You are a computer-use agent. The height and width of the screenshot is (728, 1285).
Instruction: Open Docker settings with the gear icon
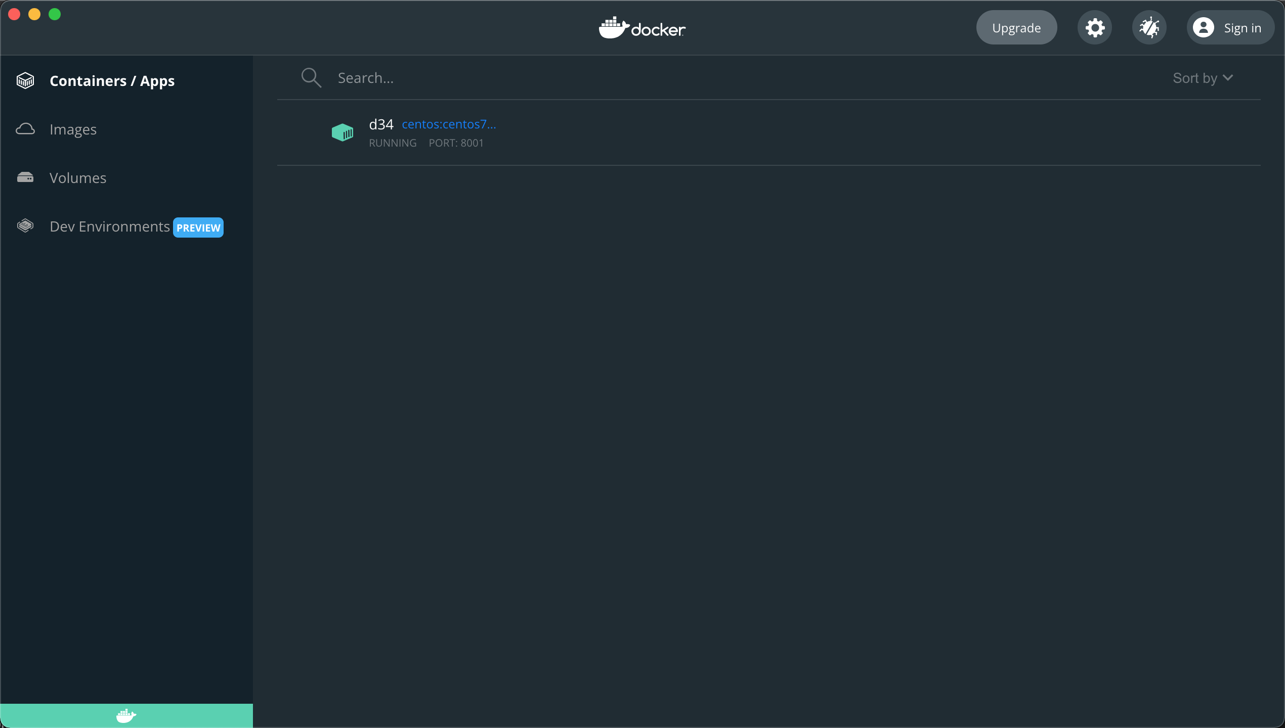1095,27
